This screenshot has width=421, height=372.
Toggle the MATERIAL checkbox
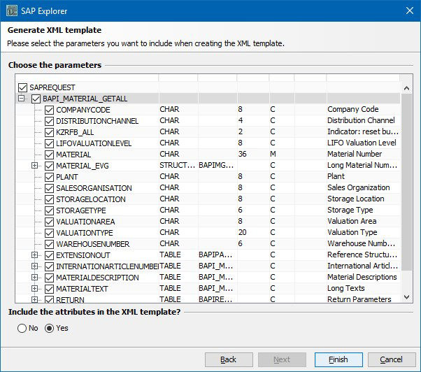pos(49,155)
